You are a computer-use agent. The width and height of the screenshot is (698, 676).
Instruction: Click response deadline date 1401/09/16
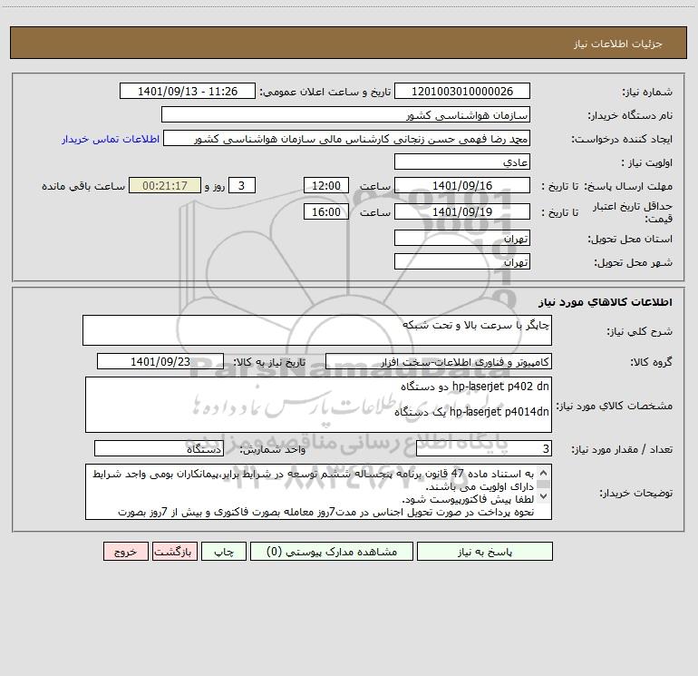[462, 185]
